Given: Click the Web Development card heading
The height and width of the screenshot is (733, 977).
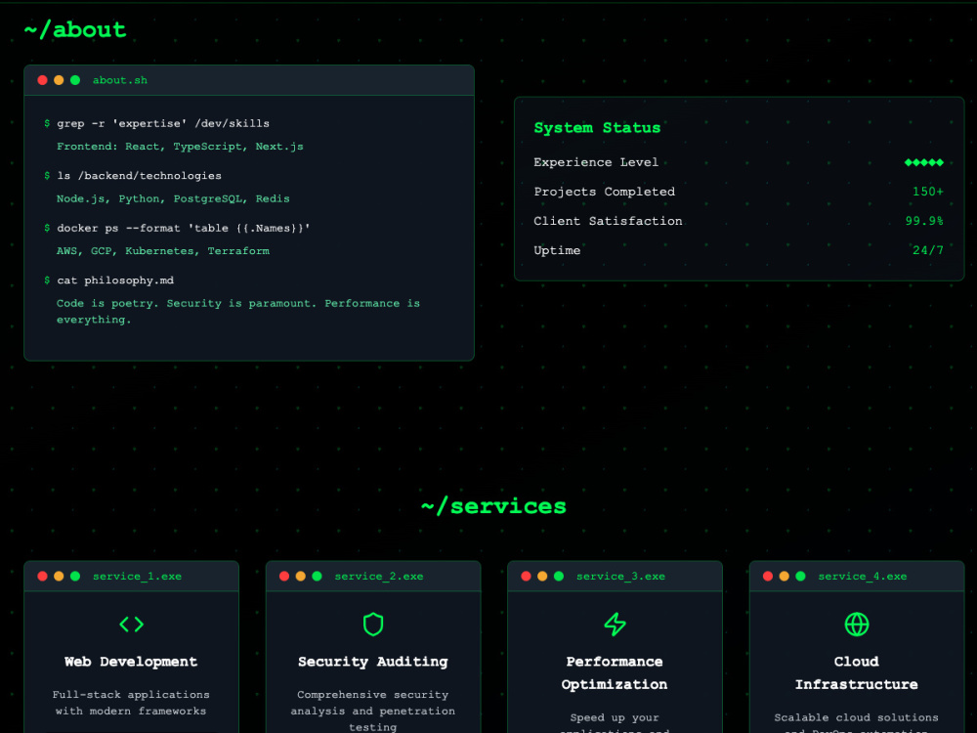Looking at the screenshot, I should pyautogui.click(x=131, y=662).
